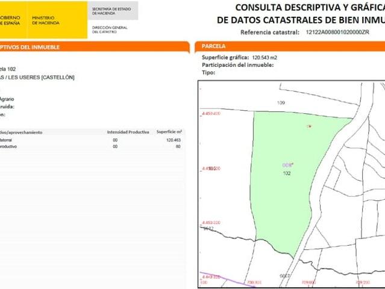Select the 120.543 m2 surface value
Image resolution: width=385 pixels, height=289 pixels.
click(264, 58)
